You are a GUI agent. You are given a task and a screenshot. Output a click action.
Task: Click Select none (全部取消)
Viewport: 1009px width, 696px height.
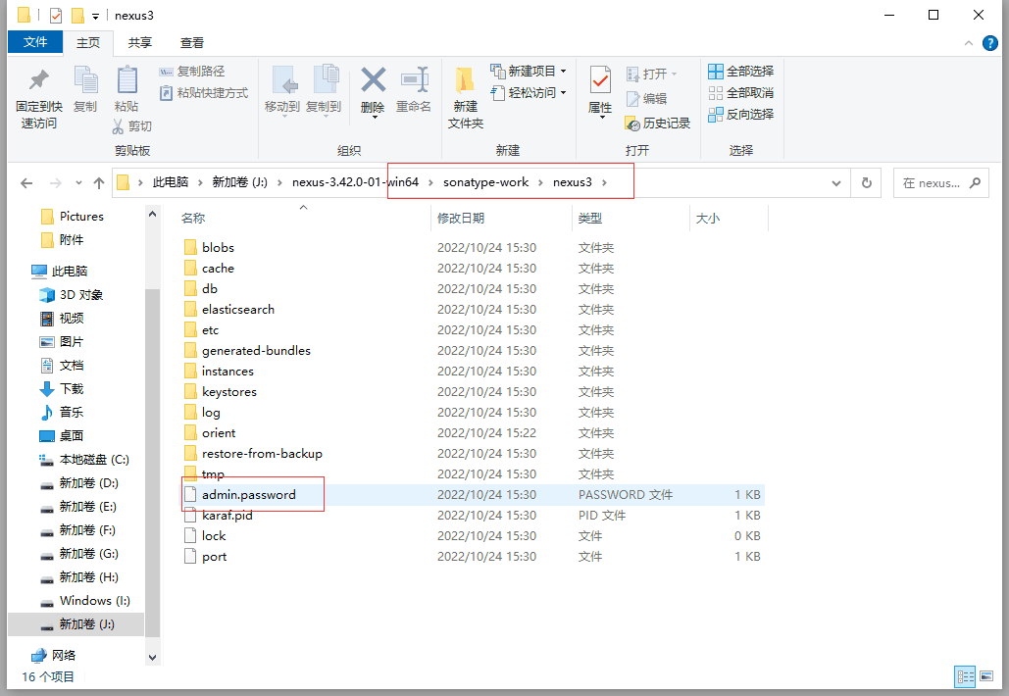[740, 92]
